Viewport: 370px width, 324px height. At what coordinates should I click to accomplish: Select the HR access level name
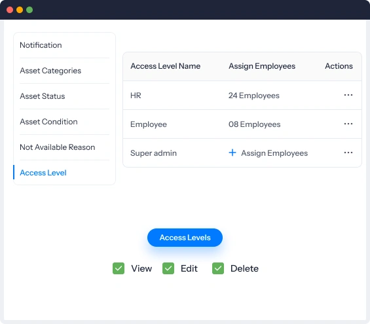click(136, 96)
